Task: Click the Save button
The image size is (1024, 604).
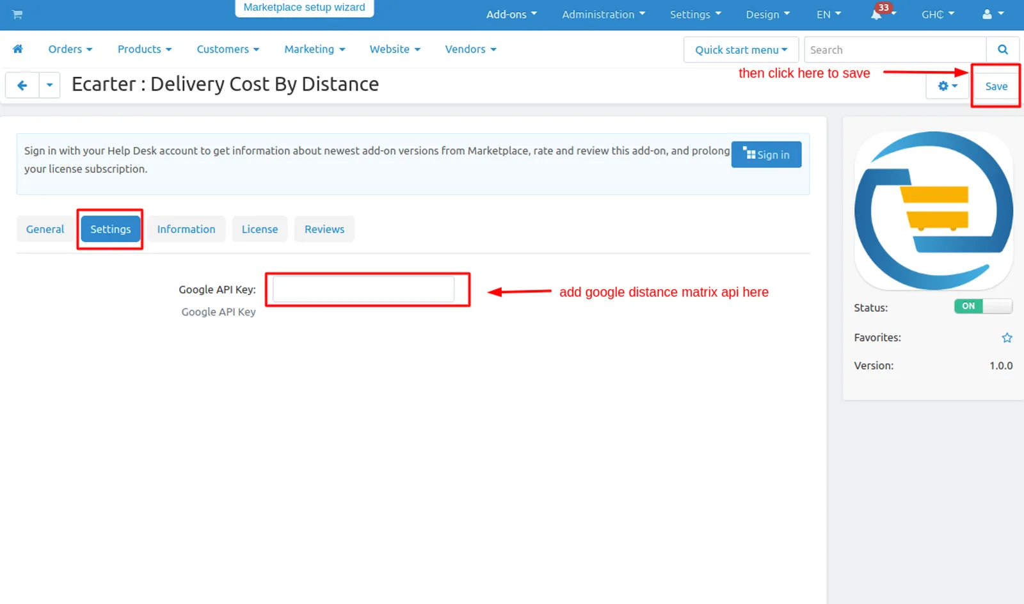Action: (996, 86)
